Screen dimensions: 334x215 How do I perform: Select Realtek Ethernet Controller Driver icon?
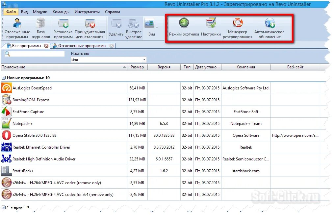(x=6, y=147)
